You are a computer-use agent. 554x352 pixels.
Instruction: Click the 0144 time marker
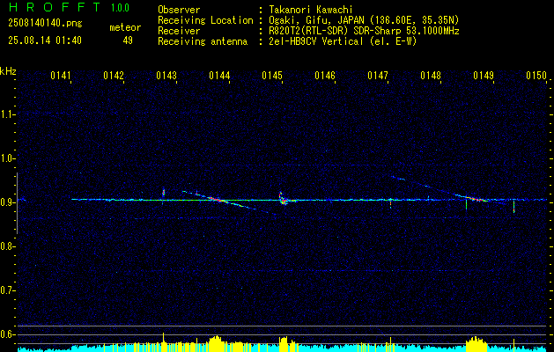(x=219, y=76)
